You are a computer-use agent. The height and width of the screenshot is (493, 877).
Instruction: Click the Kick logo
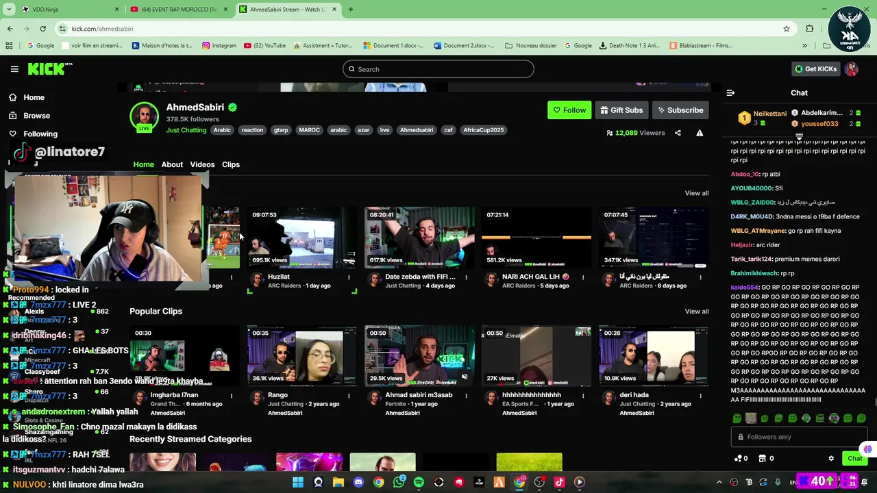pyautogui.click(x=49, y=69)
